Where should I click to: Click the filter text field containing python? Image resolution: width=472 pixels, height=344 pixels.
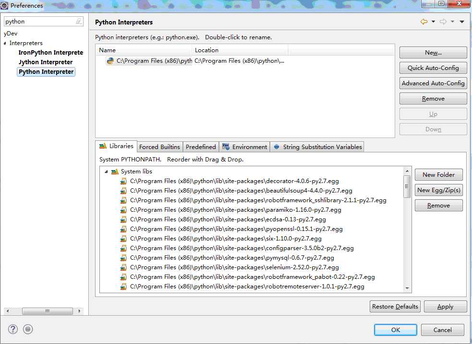[x=39, y=22]
